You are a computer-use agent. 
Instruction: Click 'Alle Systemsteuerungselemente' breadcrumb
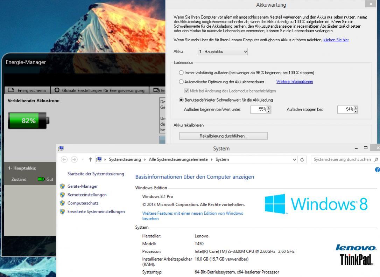click(178, 159)
